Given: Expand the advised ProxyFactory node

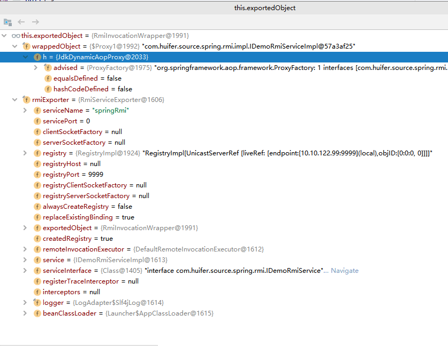Looking at the screenshot, I should [x=36, y=68].
